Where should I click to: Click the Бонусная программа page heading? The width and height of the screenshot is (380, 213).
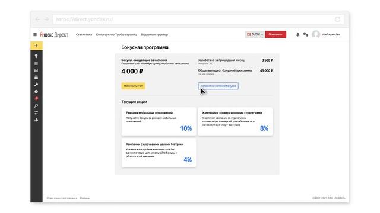[x=145, y=47]
